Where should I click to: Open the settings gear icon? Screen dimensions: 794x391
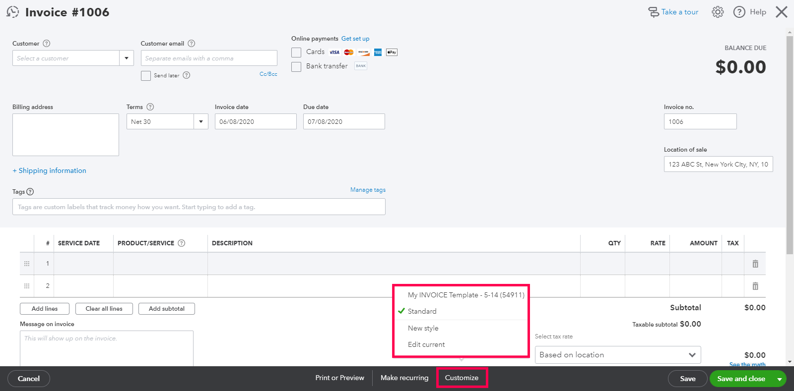coord(718,12)
